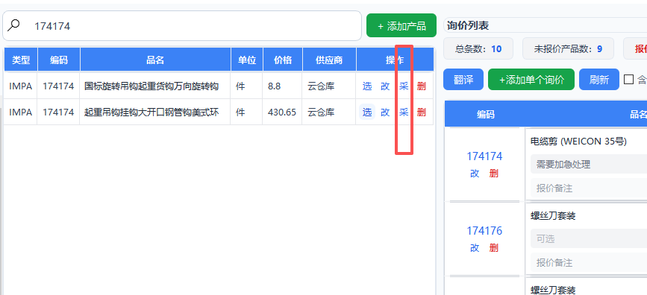Click the search magnifier icon
Viewport: 647px width, 295px height.
pyautogui.click(x=14, y=25)
